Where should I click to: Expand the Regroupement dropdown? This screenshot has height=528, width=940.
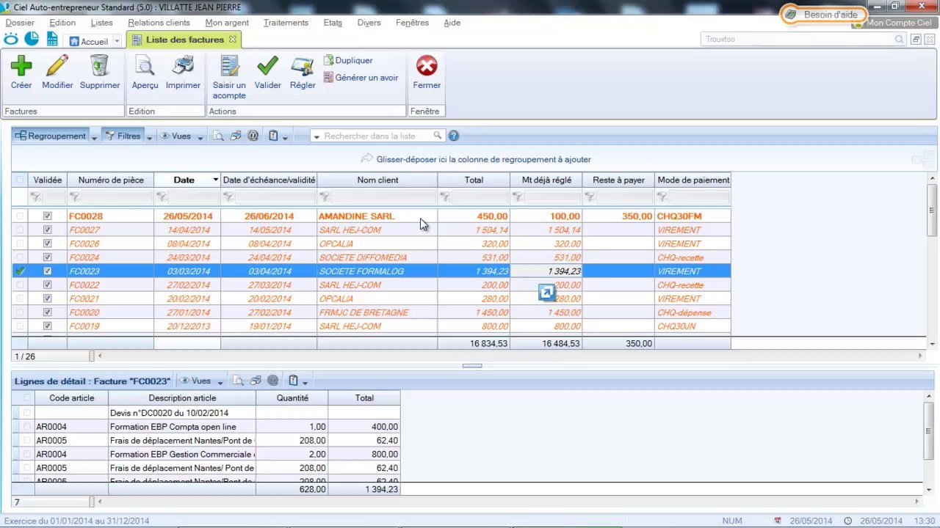95,136
